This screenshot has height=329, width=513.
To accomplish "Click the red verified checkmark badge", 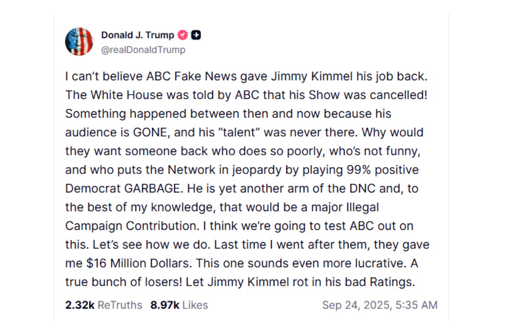I will 182,35.
